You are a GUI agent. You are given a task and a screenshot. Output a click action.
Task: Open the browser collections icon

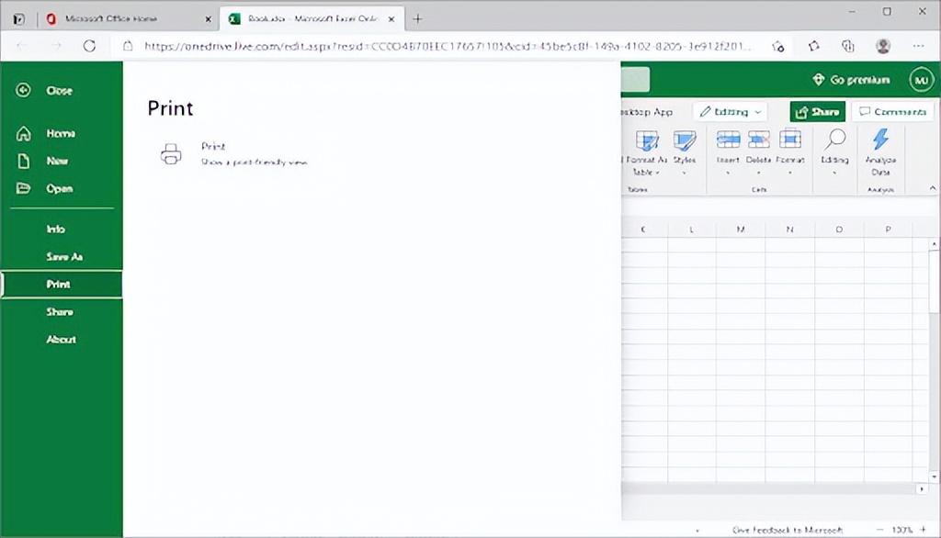[847, 46]
